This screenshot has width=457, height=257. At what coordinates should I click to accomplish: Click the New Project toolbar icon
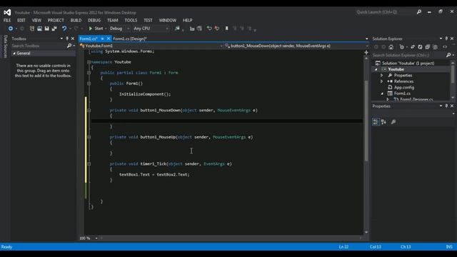point(31,29)
